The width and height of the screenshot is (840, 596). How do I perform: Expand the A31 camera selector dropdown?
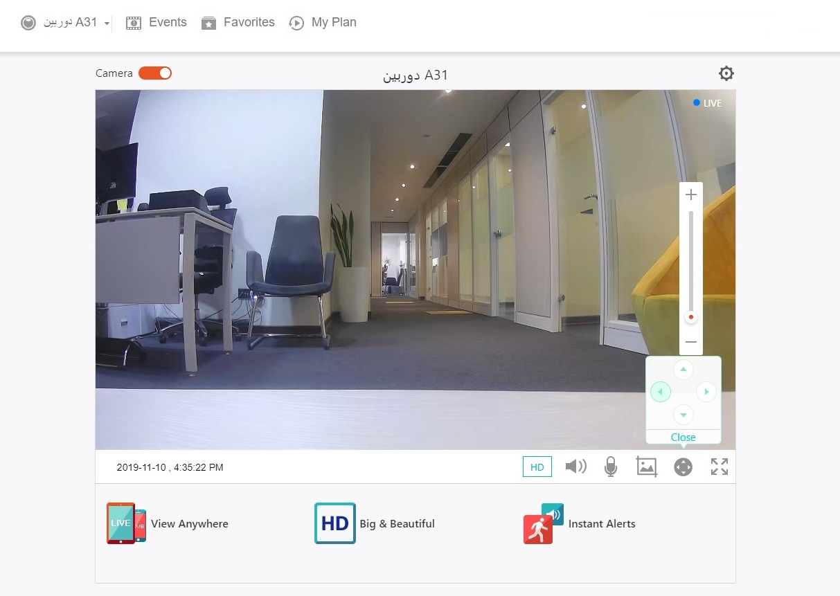click(107, 24)
